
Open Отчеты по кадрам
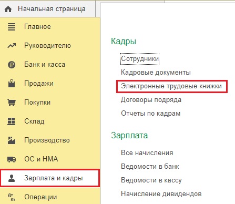tap(150, 114)
